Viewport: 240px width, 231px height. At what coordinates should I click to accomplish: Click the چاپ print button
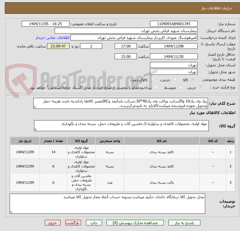click(94, 223)
